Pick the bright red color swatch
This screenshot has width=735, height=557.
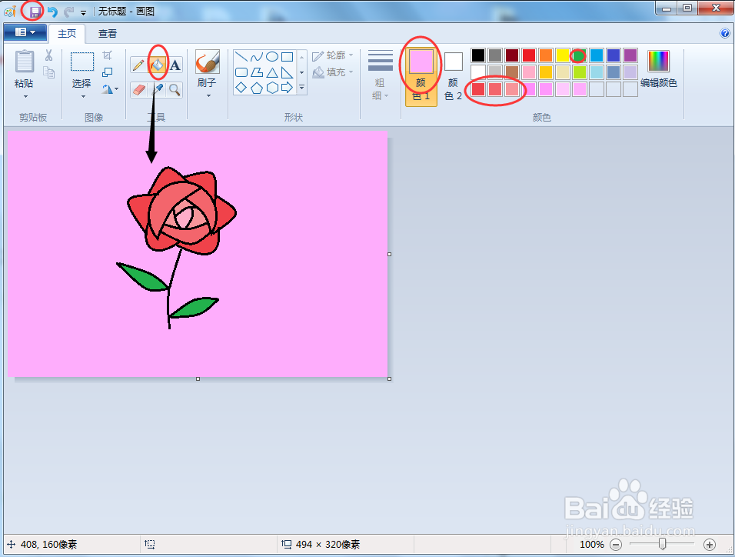point(527,55)
